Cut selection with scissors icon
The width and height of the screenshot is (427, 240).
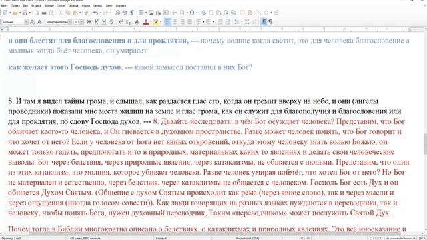(x=61, y=13)
